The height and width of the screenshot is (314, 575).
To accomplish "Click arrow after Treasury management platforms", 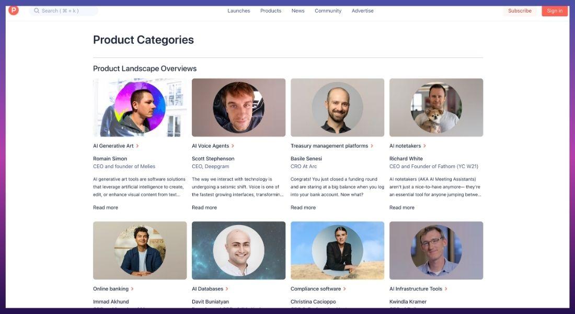I will click(372, 146).
